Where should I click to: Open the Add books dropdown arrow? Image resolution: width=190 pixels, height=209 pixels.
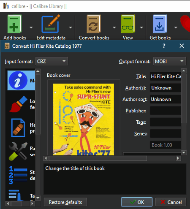pos(31,27)
